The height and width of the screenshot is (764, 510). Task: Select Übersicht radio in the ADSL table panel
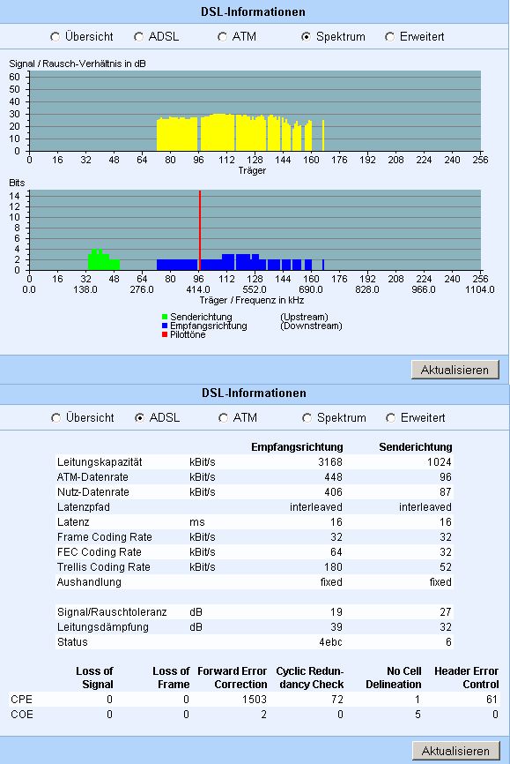click(56, 417)
